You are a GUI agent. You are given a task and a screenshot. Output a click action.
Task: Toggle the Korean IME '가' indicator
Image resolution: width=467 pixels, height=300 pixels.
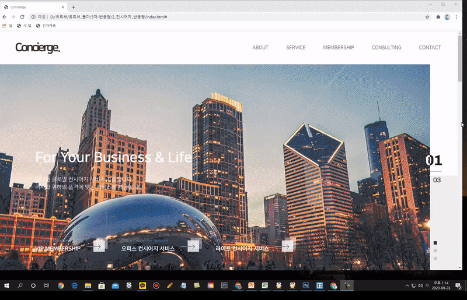pos(427,286)
